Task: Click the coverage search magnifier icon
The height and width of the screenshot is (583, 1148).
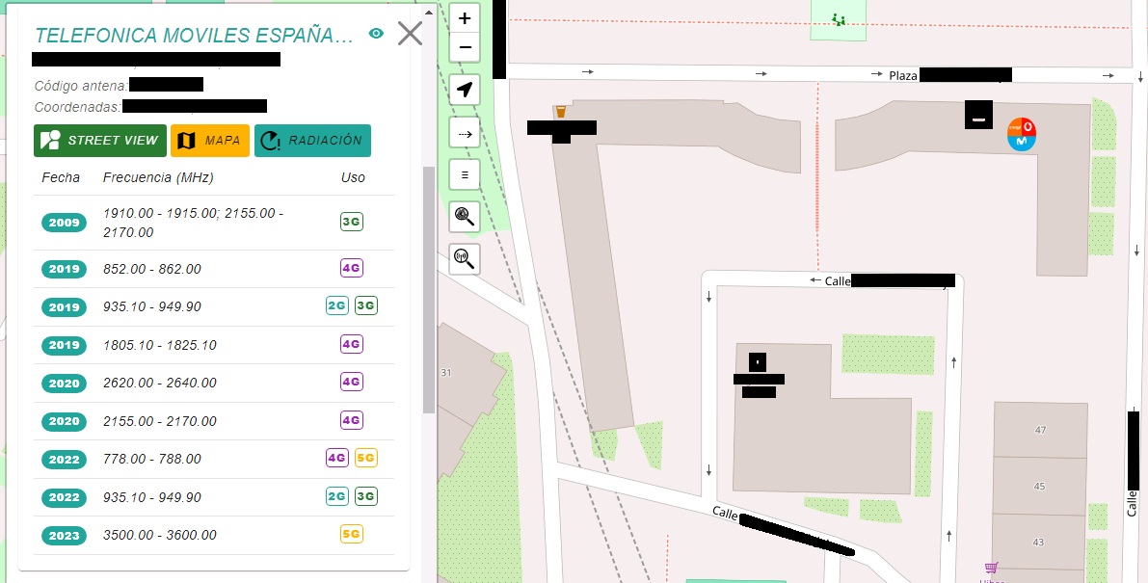Action: [x=465, y=217]
